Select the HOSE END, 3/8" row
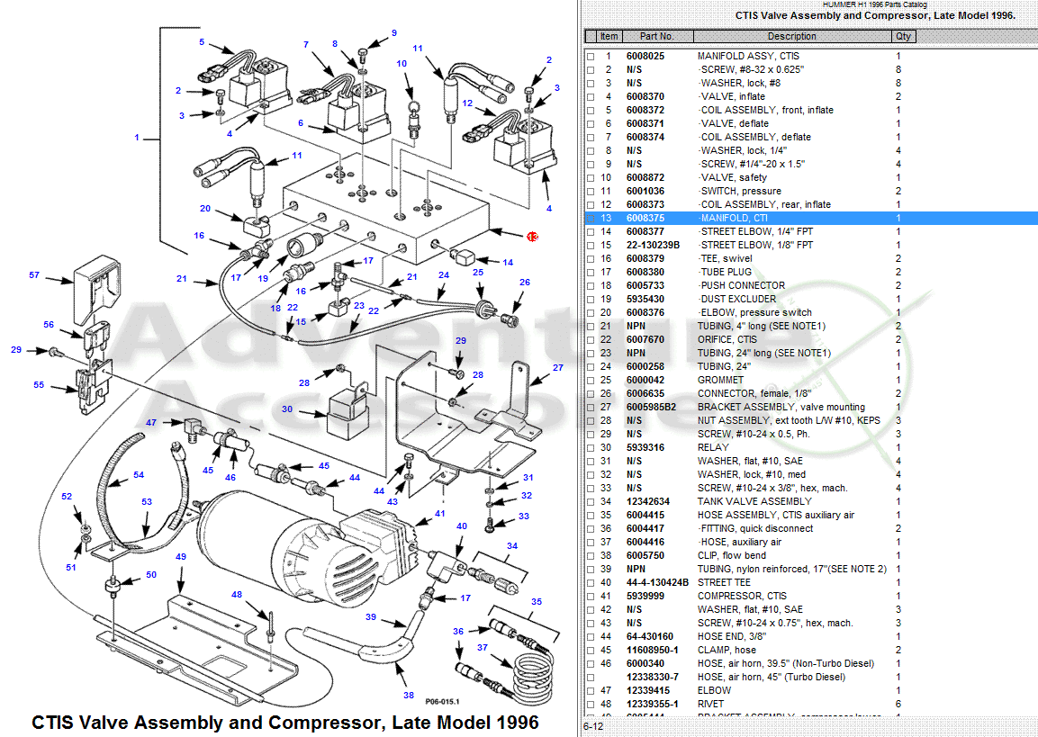The width and height of the screenshot is (1038, 737). [811, 636]
